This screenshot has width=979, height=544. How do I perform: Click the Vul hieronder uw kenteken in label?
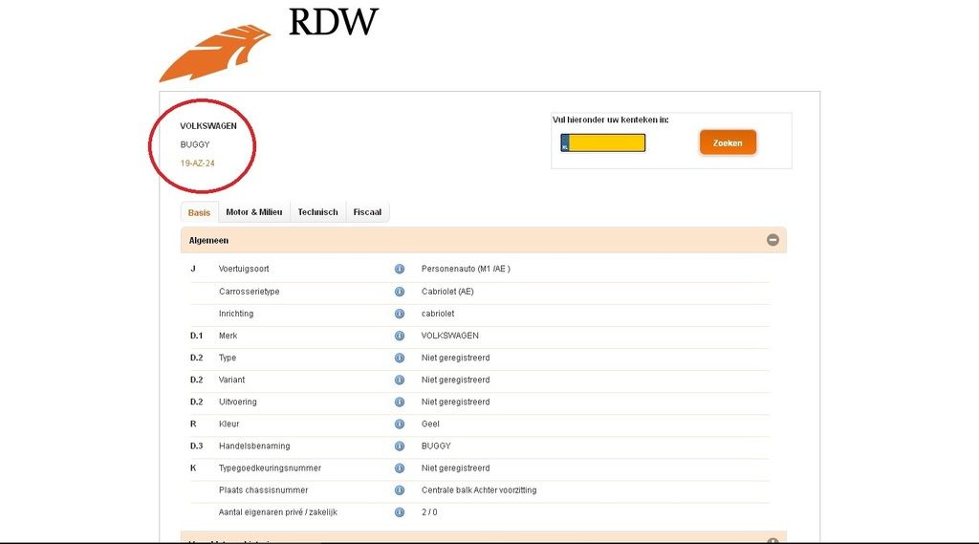pyautogui.click(x=611, y=120)
